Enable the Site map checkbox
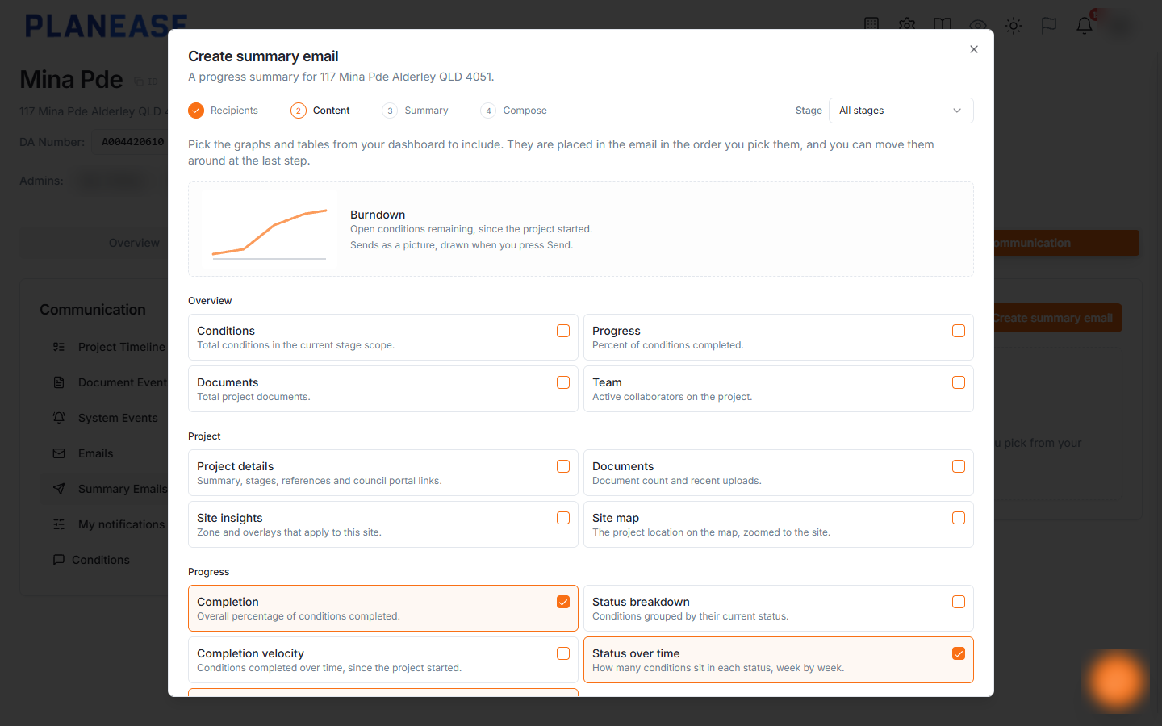The height and width of the screenshot is (726, 1162). coord(959,518)
